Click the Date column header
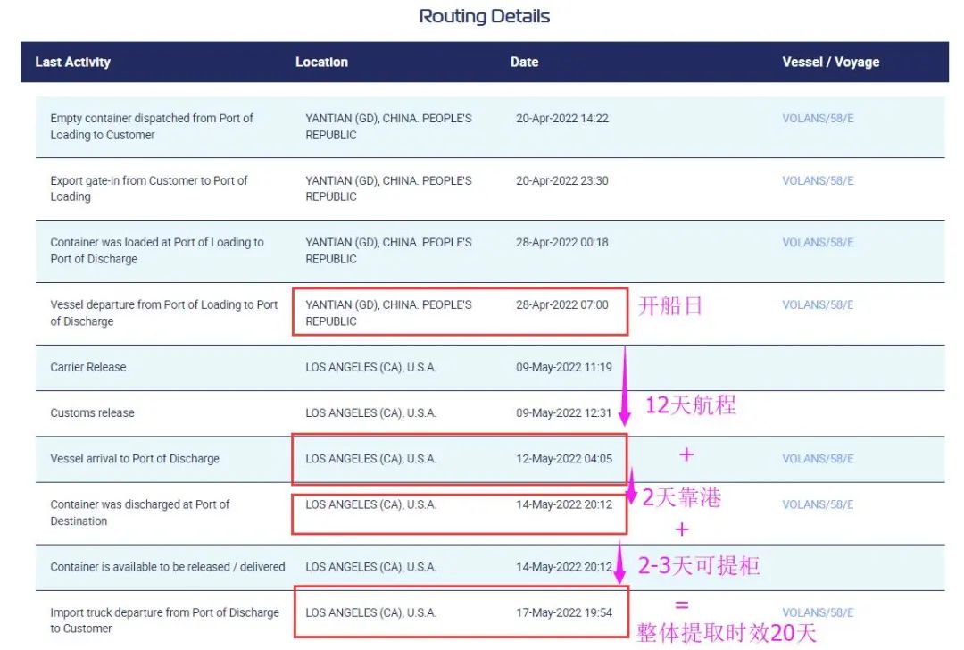This screenshot has width=964, height=650. tap(524, 62)
